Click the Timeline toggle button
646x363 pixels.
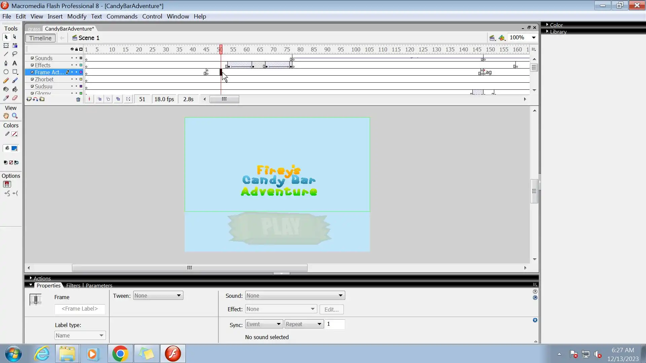[x=40, y=38]
